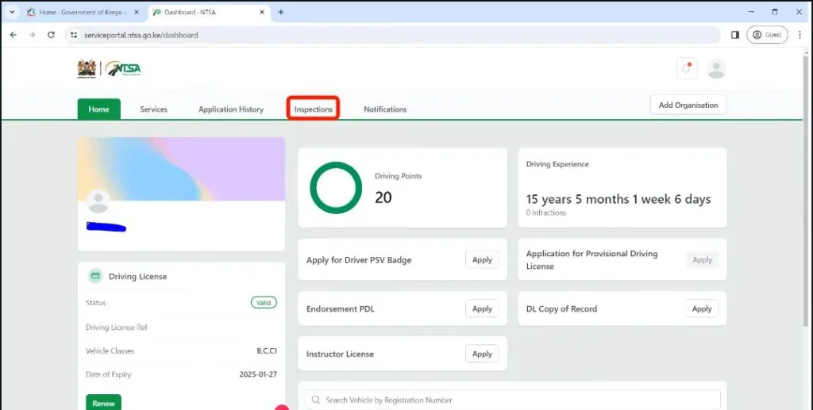The height and width of the screenshot is (410, 813).
Task: Click the 'Endorsement PDL' text
Action: pos(340,309)
